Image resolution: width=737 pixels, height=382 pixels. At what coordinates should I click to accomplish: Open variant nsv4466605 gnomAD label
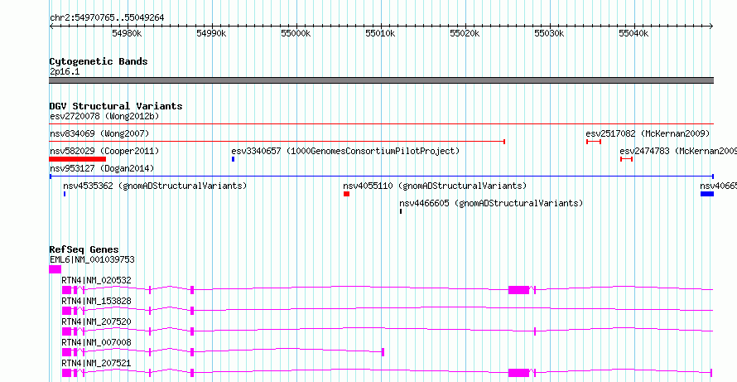pos(491,203)
